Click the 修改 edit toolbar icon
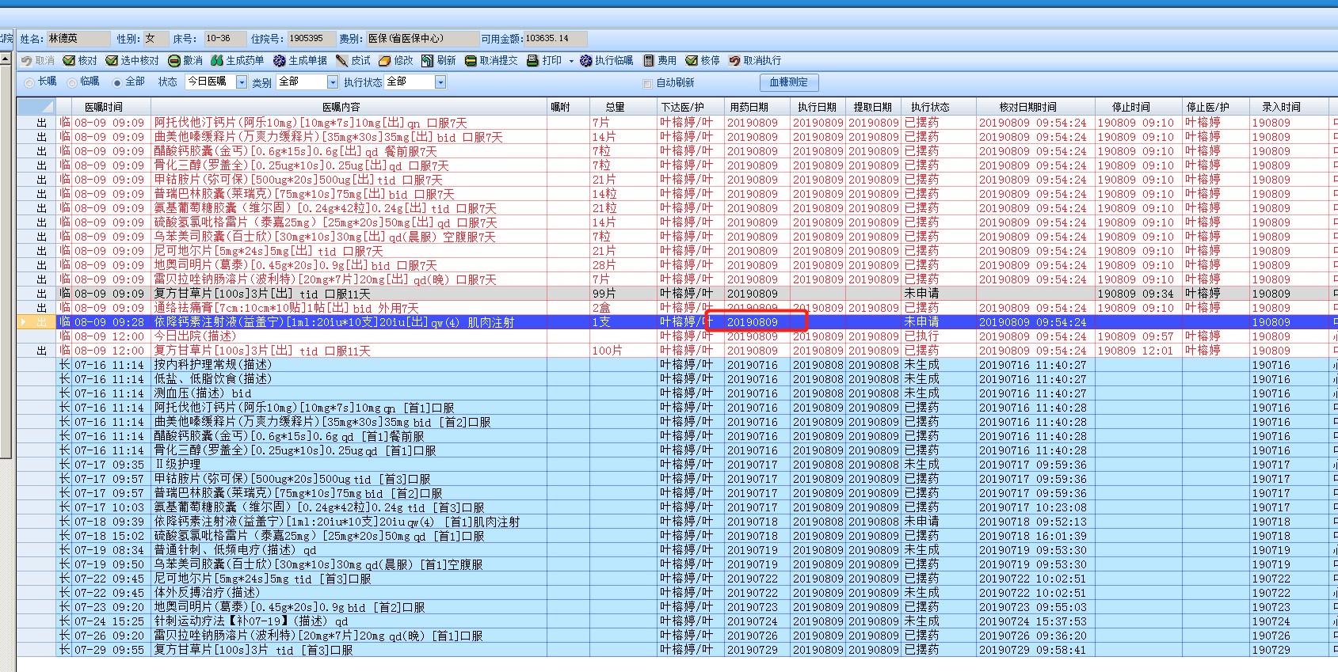Image resolution: width=1338 pixels, height=672 pixels. click(x=384, y=61)
